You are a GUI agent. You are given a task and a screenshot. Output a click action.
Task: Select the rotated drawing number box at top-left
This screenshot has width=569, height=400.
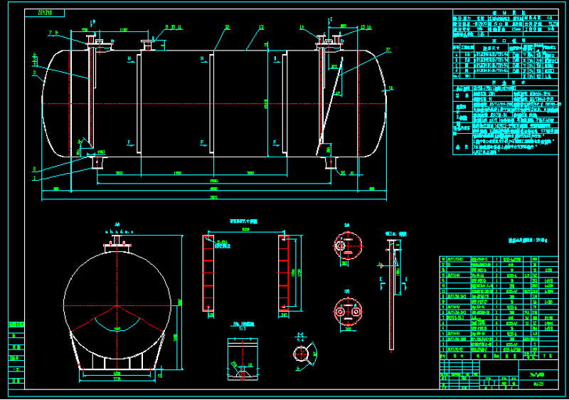[x=45, y=13]
